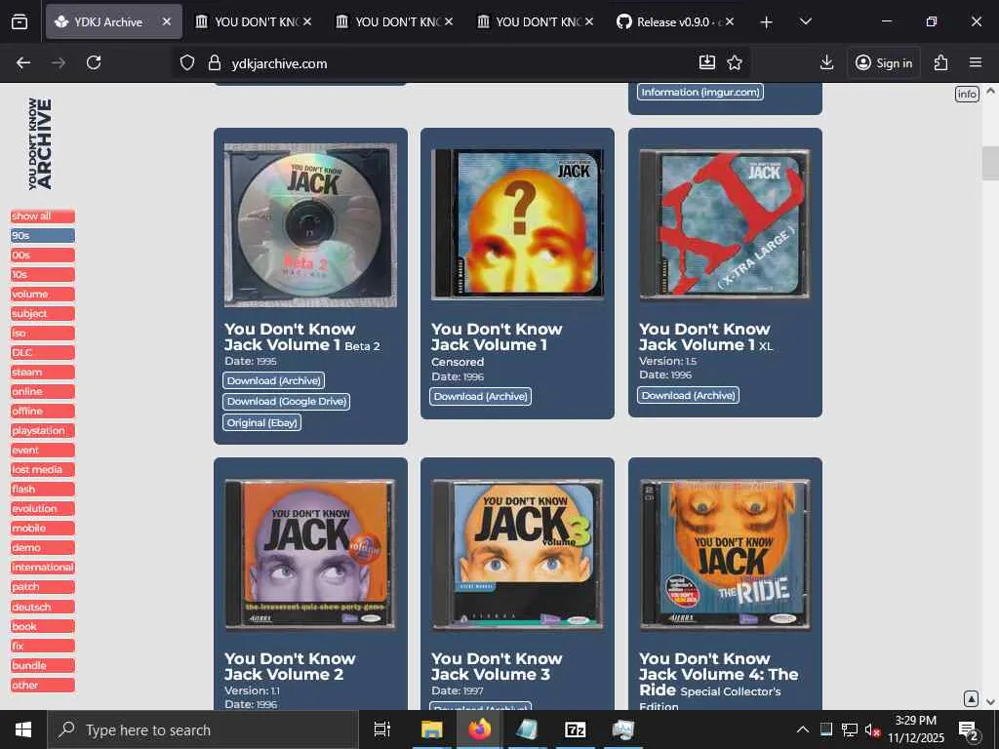
Task: Click The Ride cover image
Action: tap(725, 555)
